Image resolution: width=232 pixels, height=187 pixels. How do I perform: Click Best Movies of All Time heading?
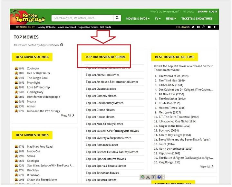pos(174,57)
